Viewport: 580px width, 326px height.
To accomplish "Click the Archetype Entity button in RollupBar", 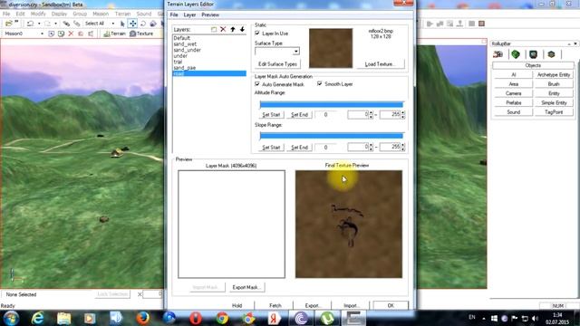I will [x=554, y=74].
